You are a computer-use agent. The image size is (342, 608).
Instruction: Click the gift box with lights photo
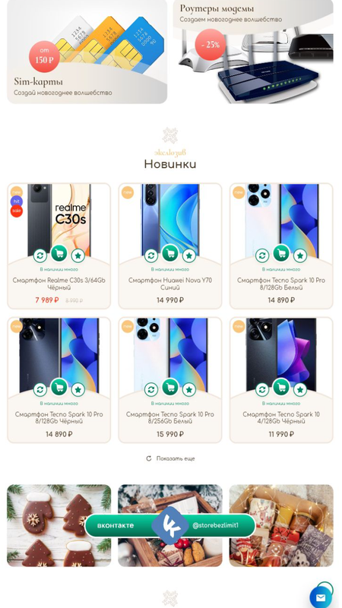(x=281, y=525)
